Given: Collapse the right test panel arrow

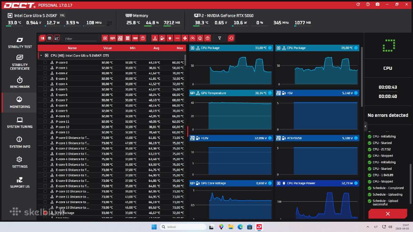Looking at the screenshot, I should (366, 126).
